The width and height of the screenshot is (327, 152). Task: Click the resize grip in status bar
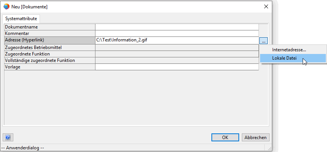(270, 149)
